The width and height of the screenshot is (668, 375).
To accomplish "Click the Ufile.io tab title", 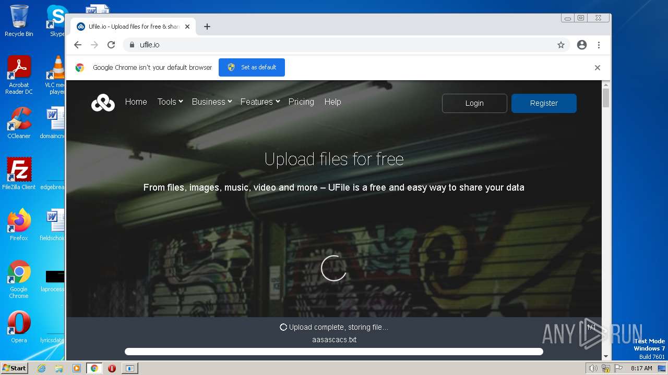I will [134, 27].
